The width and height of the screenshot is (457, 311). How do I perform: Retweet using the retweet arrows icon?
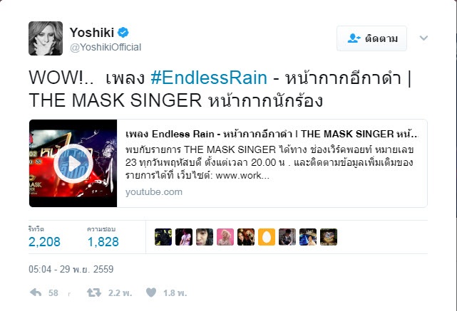click(94, 292)
